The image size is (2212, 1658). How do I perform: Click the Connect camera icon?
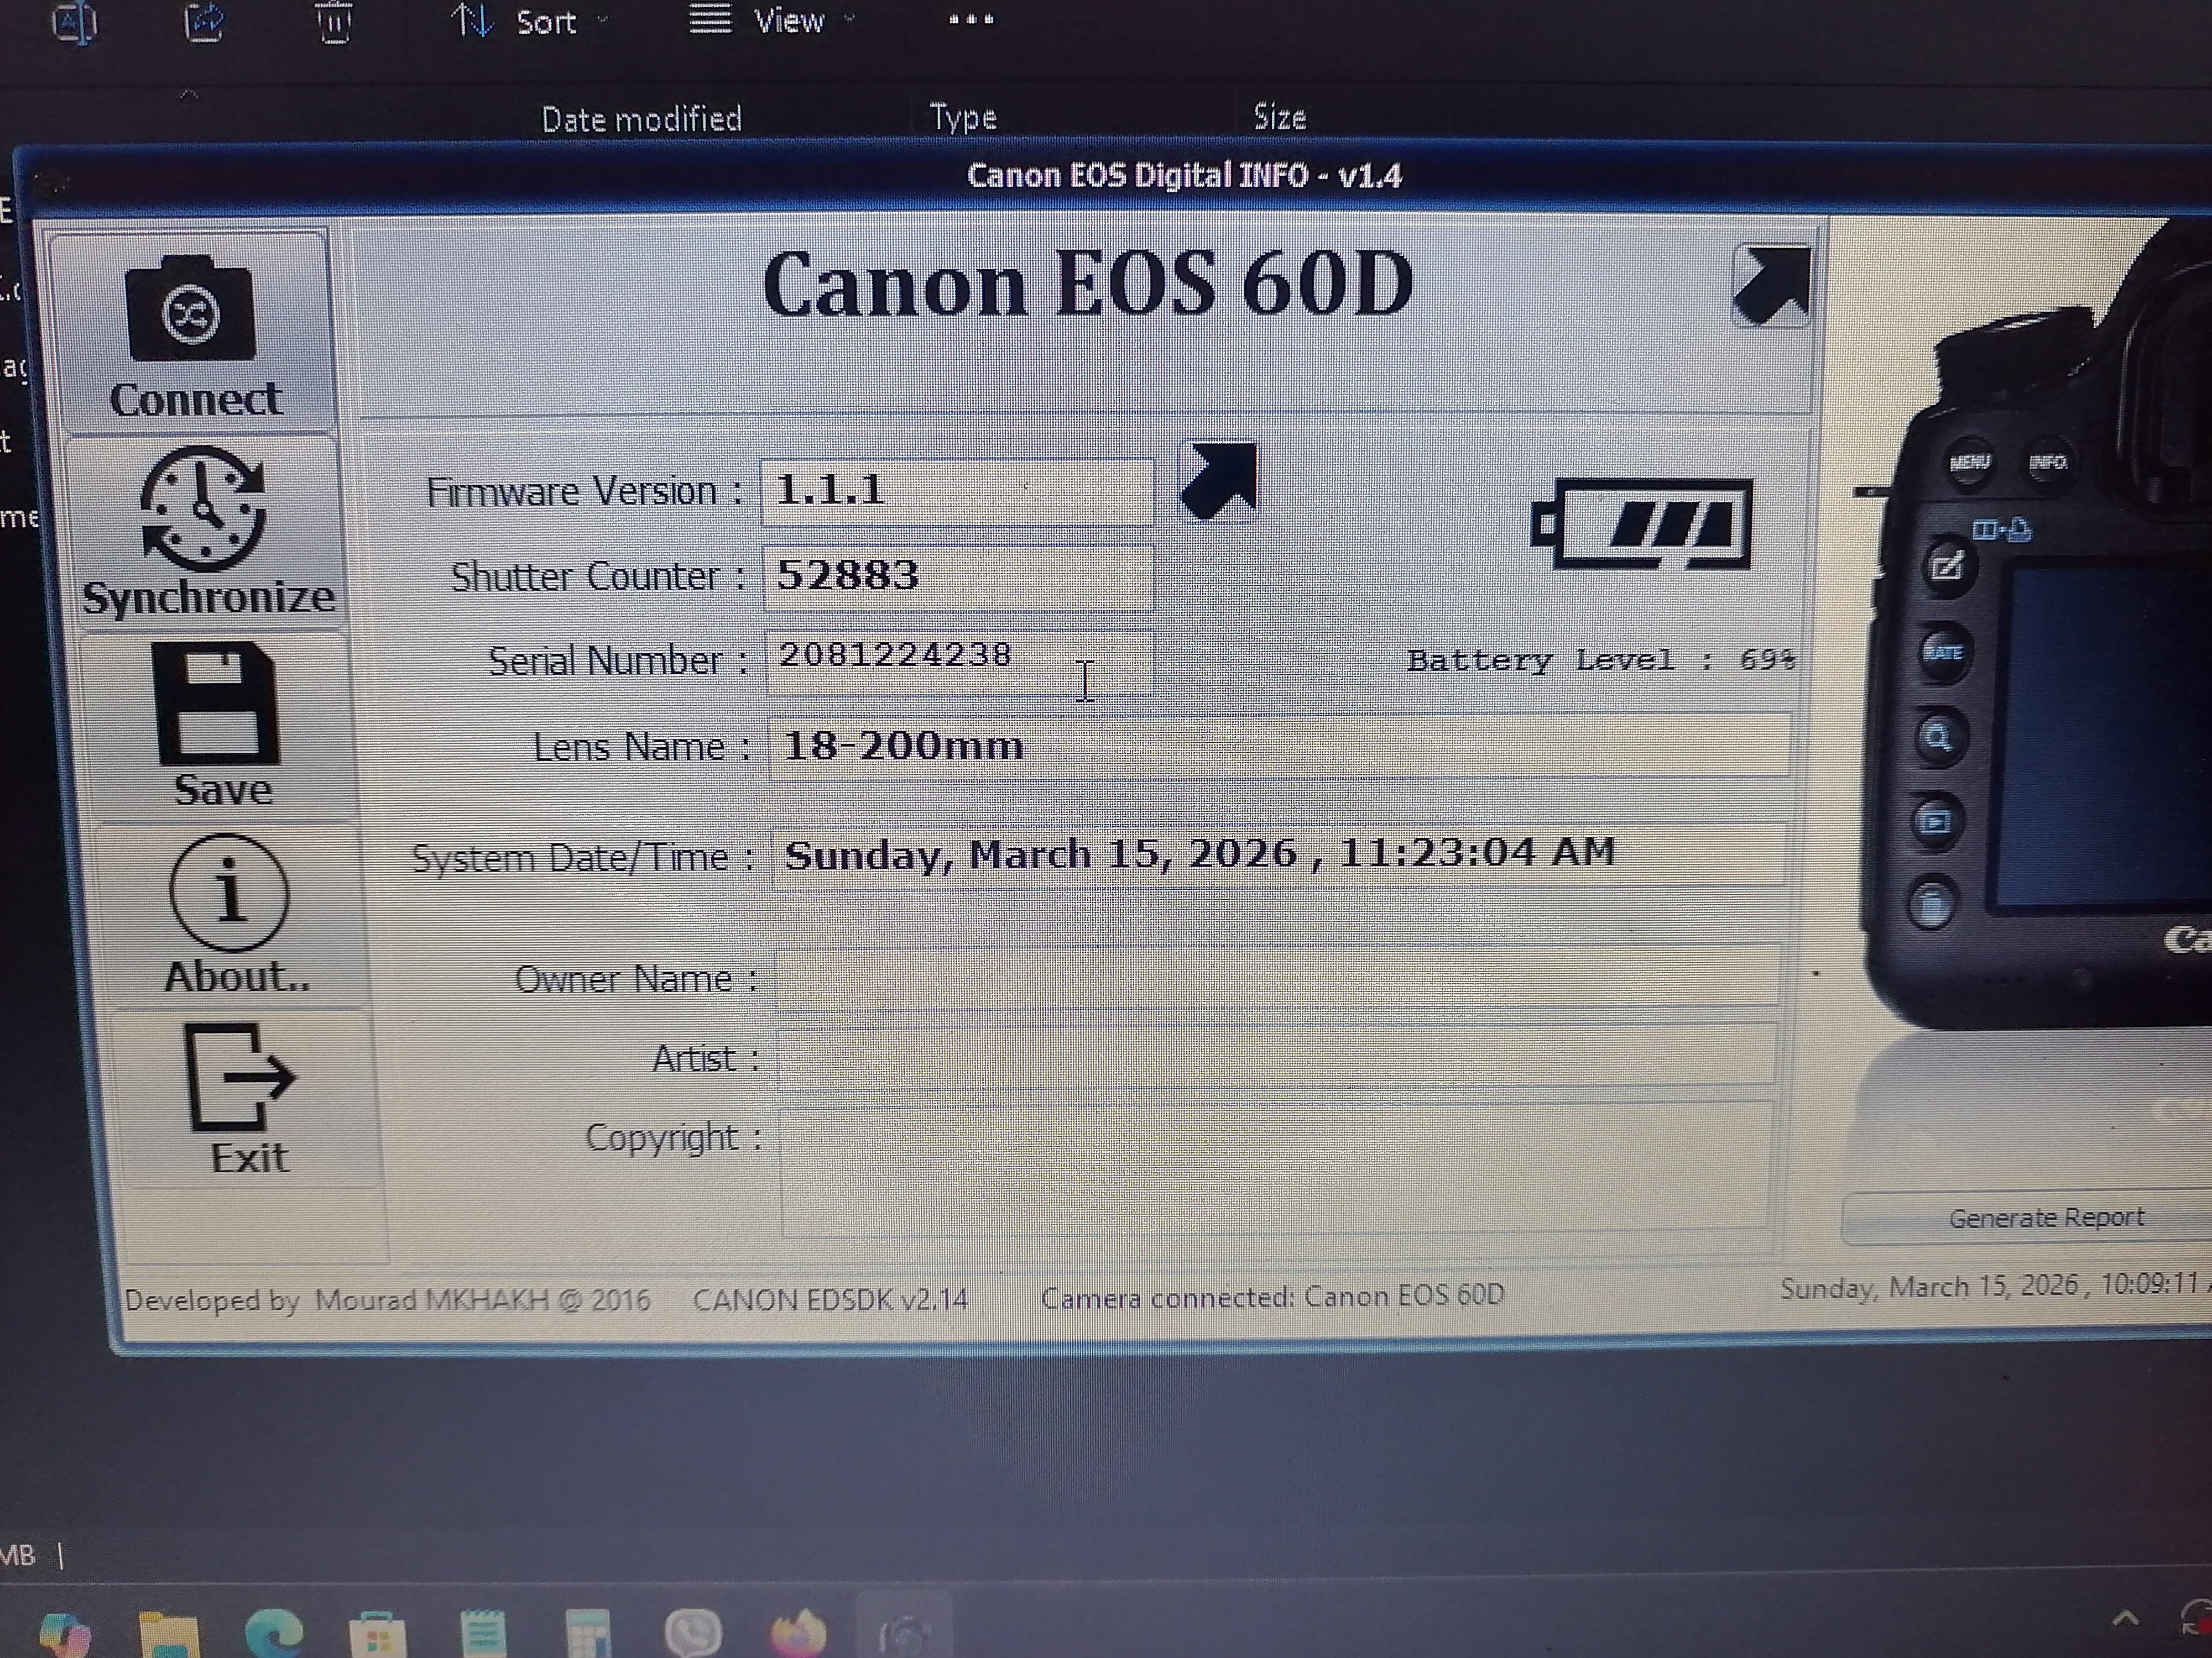tap(191, 310)
